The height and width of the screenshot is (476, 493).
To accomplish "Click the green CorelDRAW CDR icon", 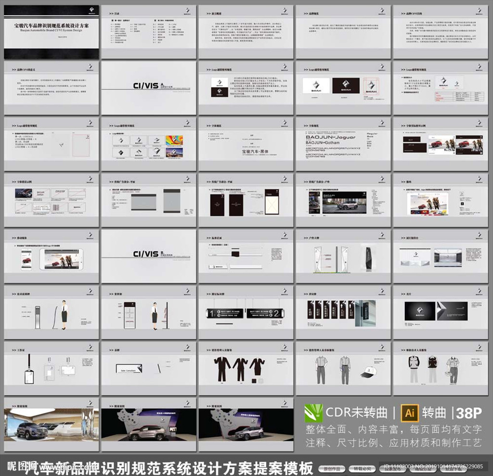I will pyautogui.click(x=313, y=413).
